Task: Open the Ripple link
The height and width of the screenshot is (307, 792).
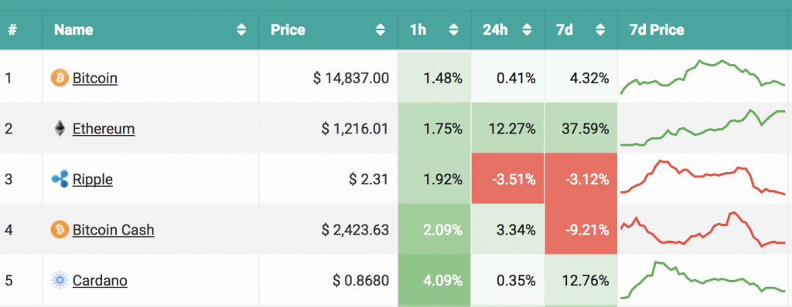Action: pos(93,179)
